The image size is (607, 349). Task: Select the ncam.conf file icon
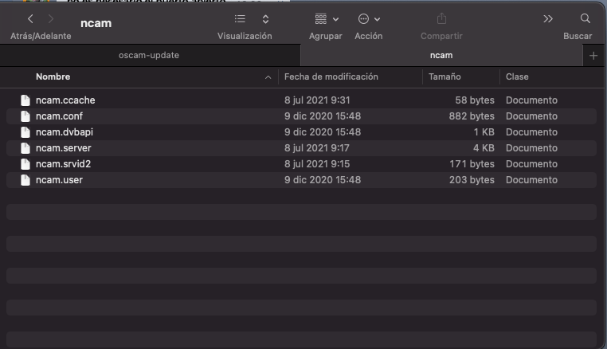(25, 116)
